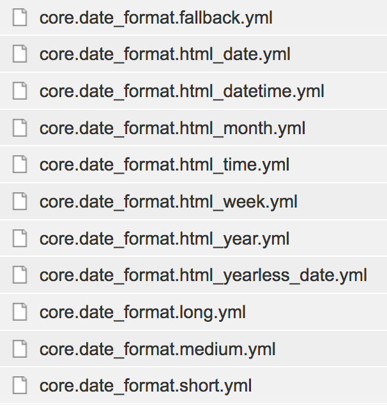Click file icon beside core.date_format.medium.yml
The image size is (387, 405).
pyautogui.click(x=20, y=349)
